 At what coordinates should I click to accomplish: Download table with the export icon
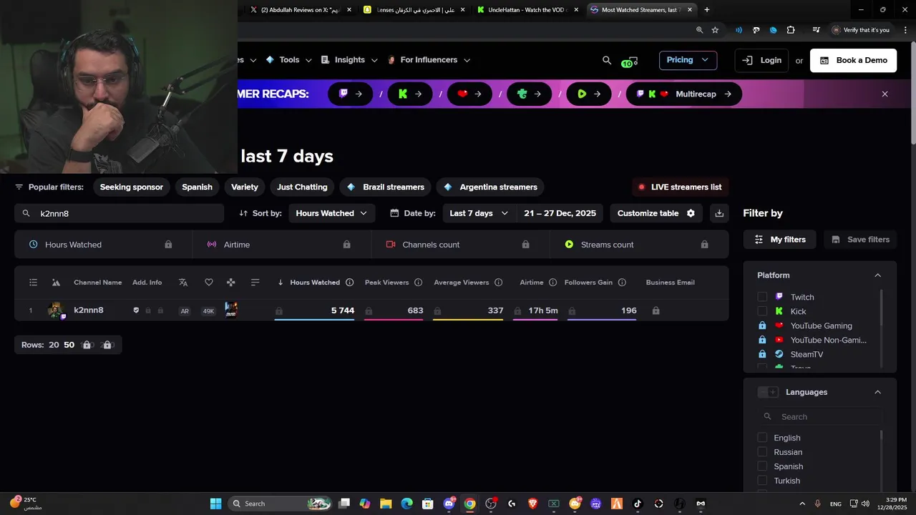pos(719,213)
